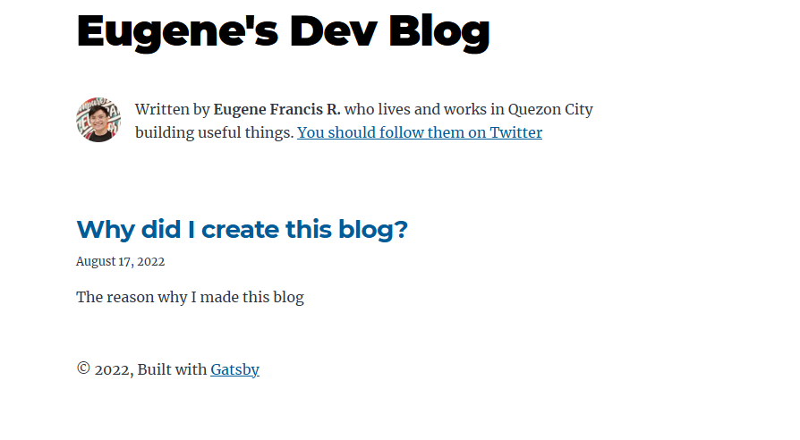Click the word 'Why' in the post title
Image resolution: width=800 pixels, height=440 pixels.
(x=106, y=231)
